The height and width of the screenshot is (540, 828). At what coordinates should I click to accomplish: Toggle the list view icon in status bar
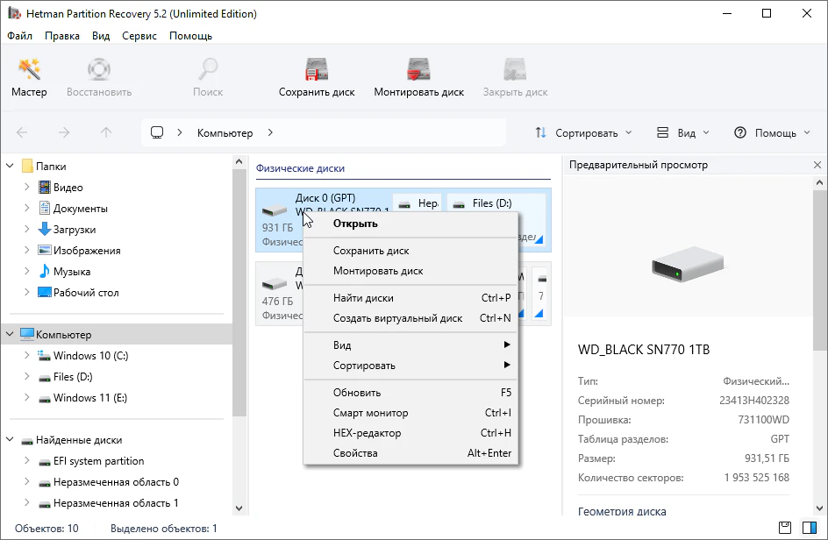[x=785, y=529]
